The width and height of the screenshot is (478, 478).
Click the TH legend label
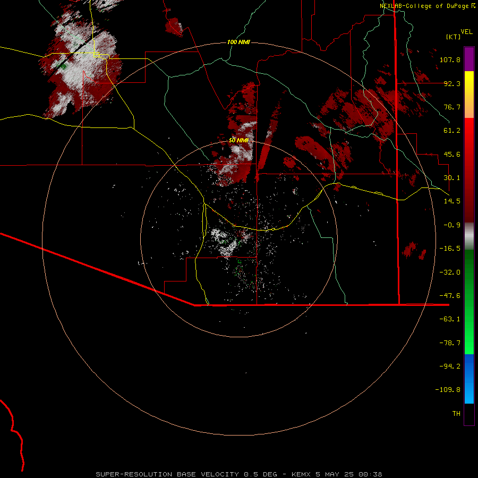pyautogui.click(x=456, y=414)
